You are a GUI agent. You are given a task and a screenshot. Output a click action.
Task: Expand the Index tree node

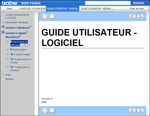point(3,75)
